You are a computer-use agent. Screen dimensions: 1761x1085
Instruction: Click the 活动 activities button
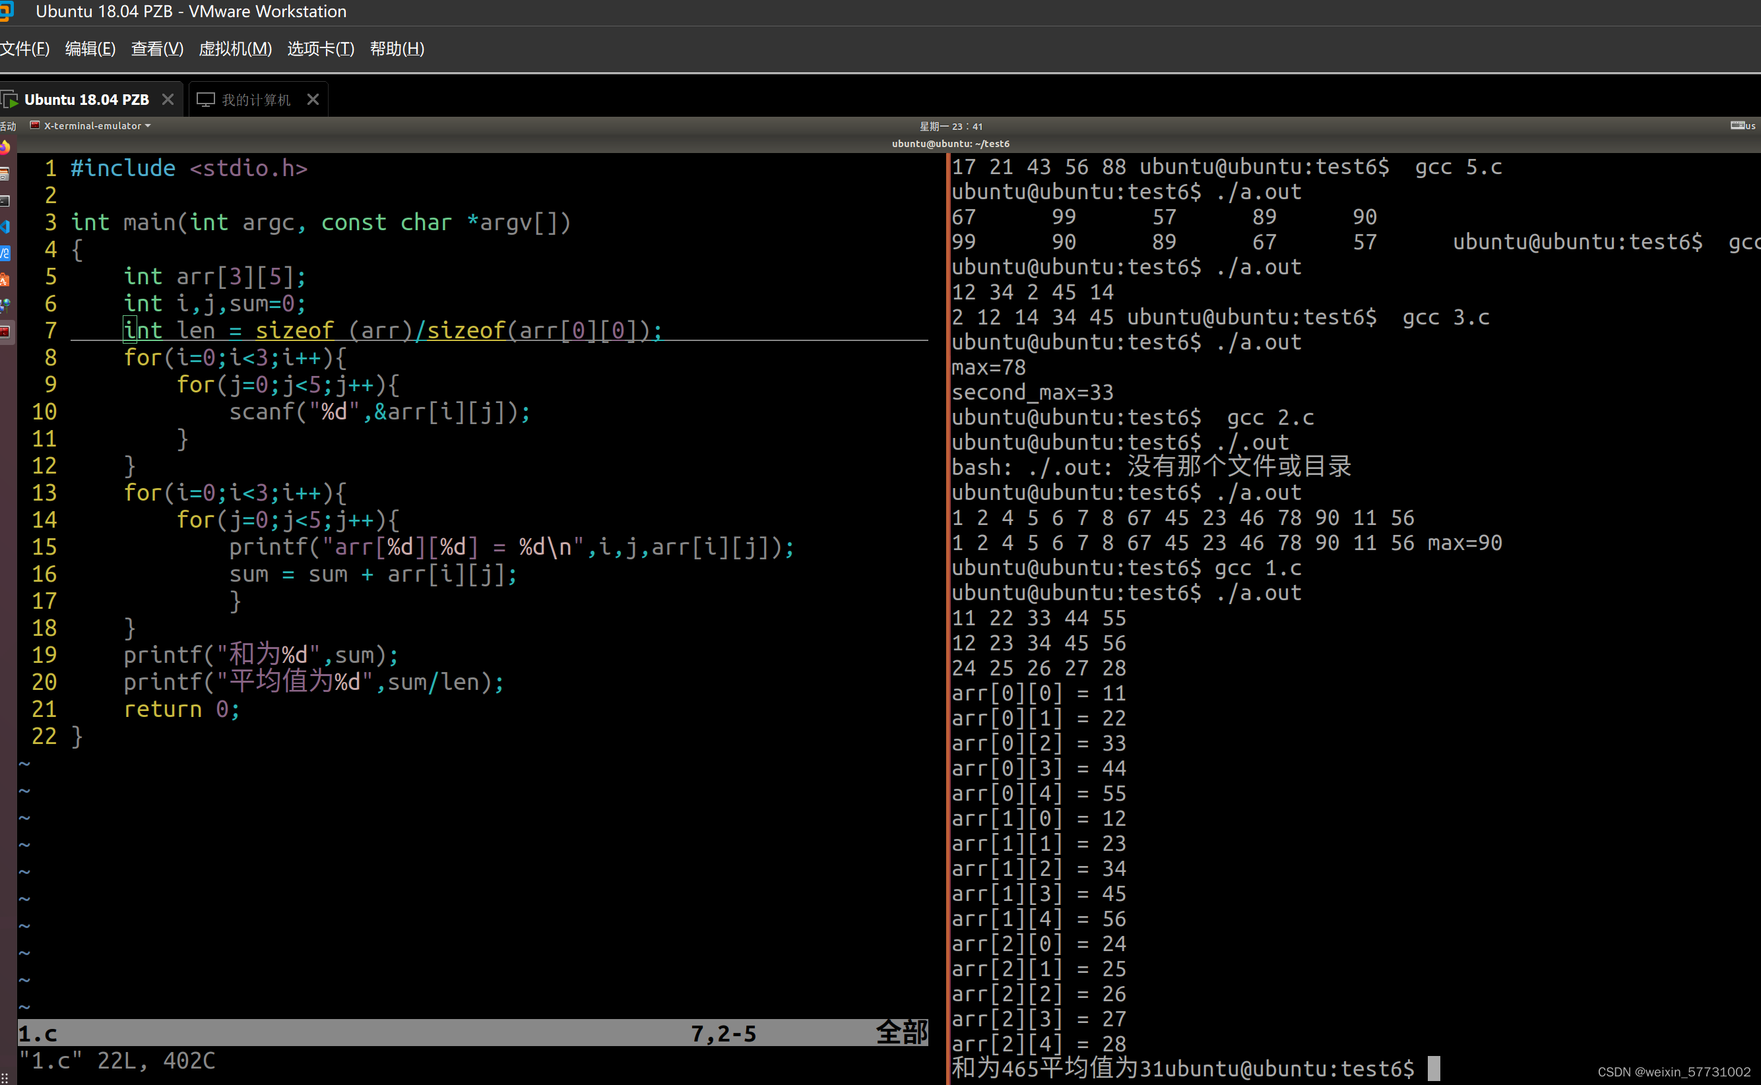(7, 126)
